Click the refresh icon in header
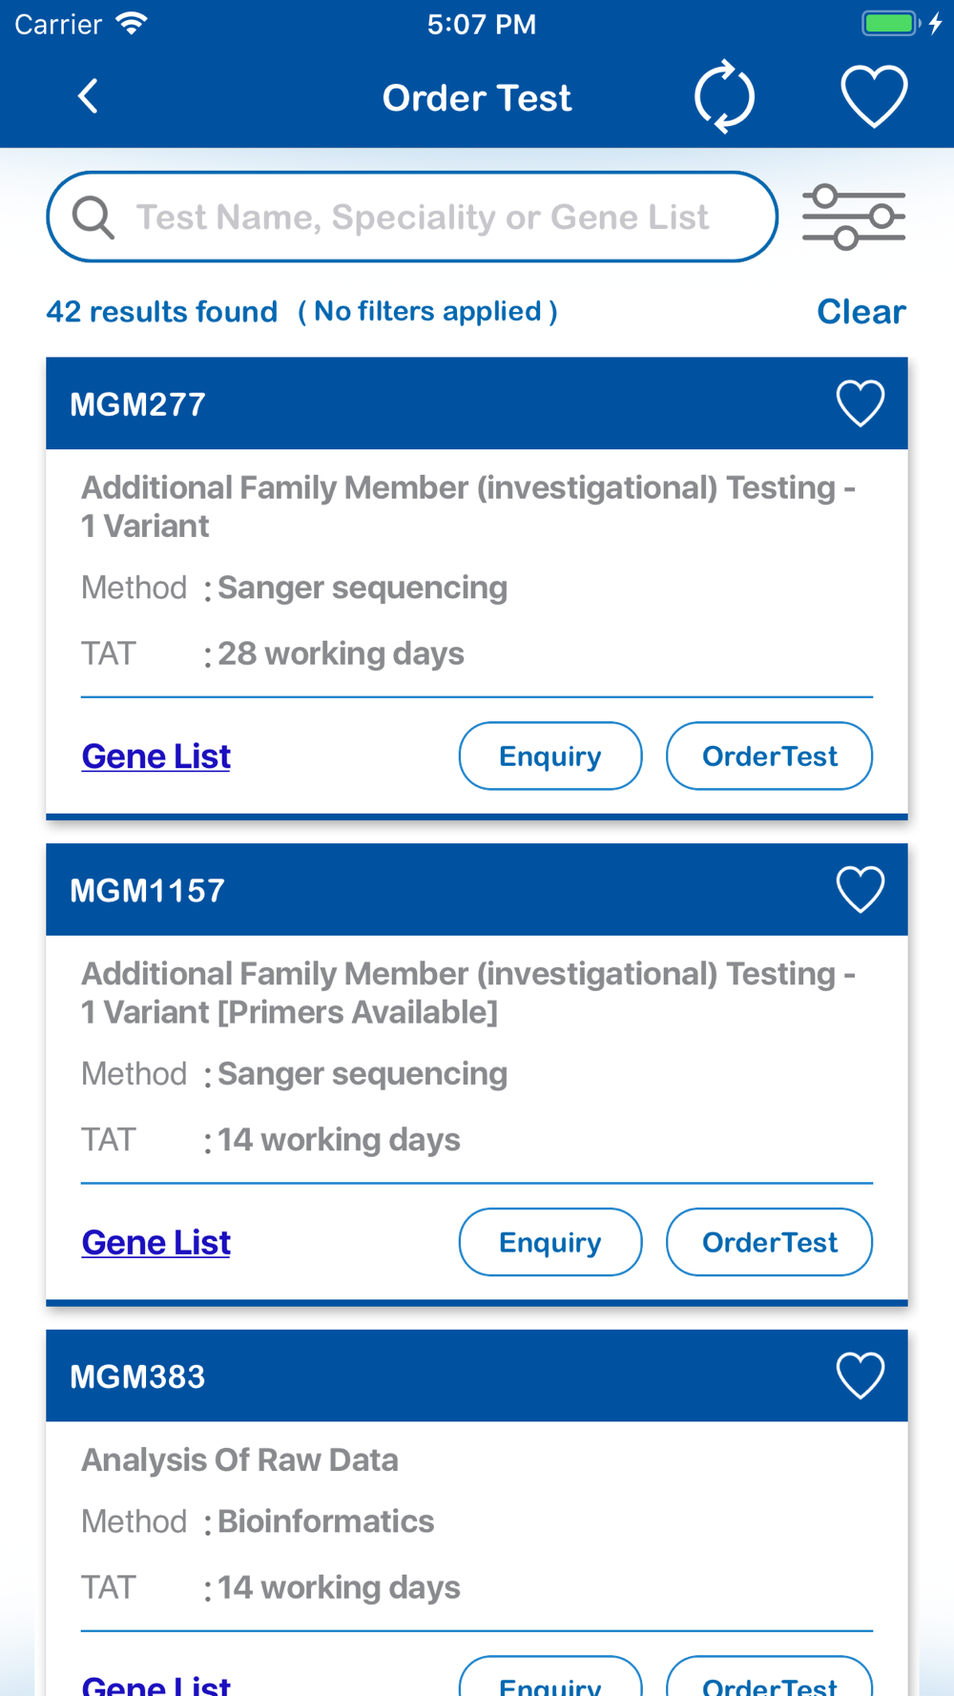The height and width of the screenshot is (1696, 954). pyautogui.click(x=724, y=96)
